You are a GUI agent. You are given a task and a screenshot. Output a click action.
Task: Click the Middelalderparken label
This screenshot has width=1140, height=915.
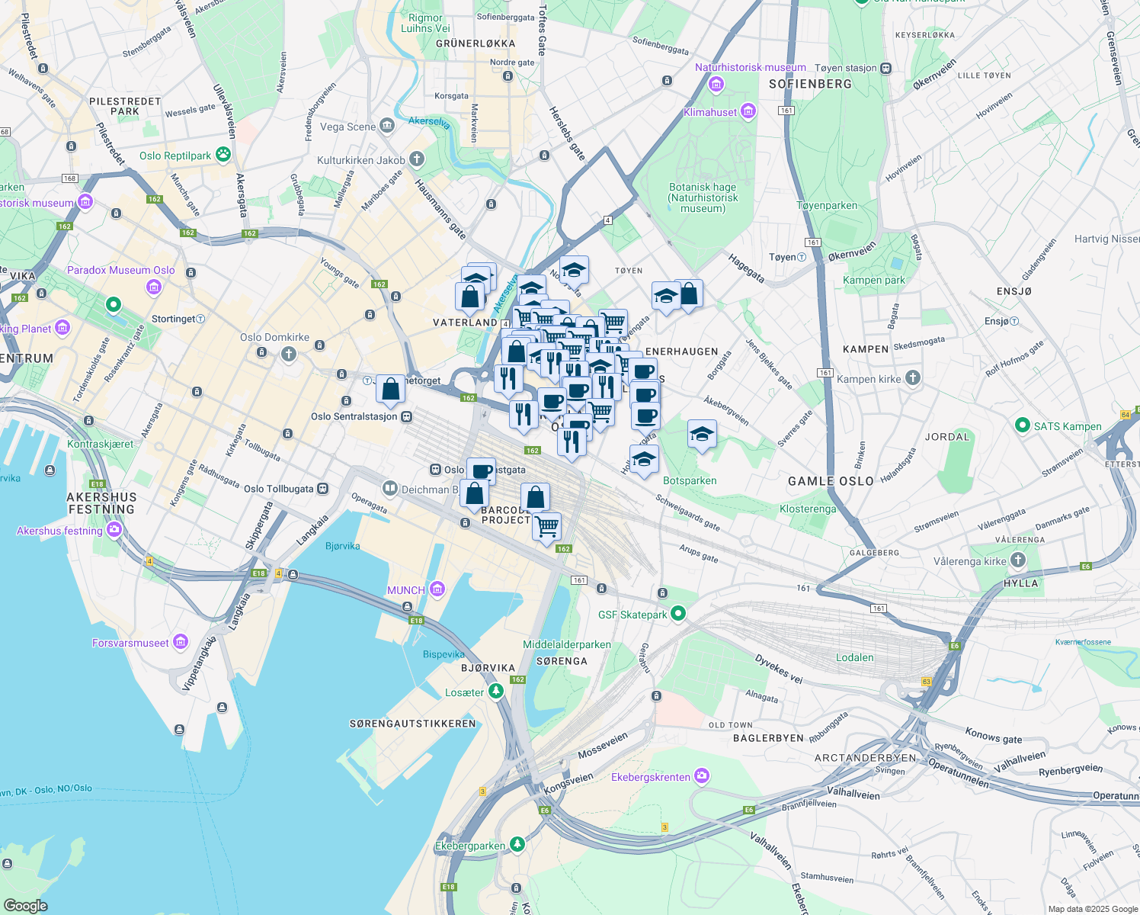(567, 644)
